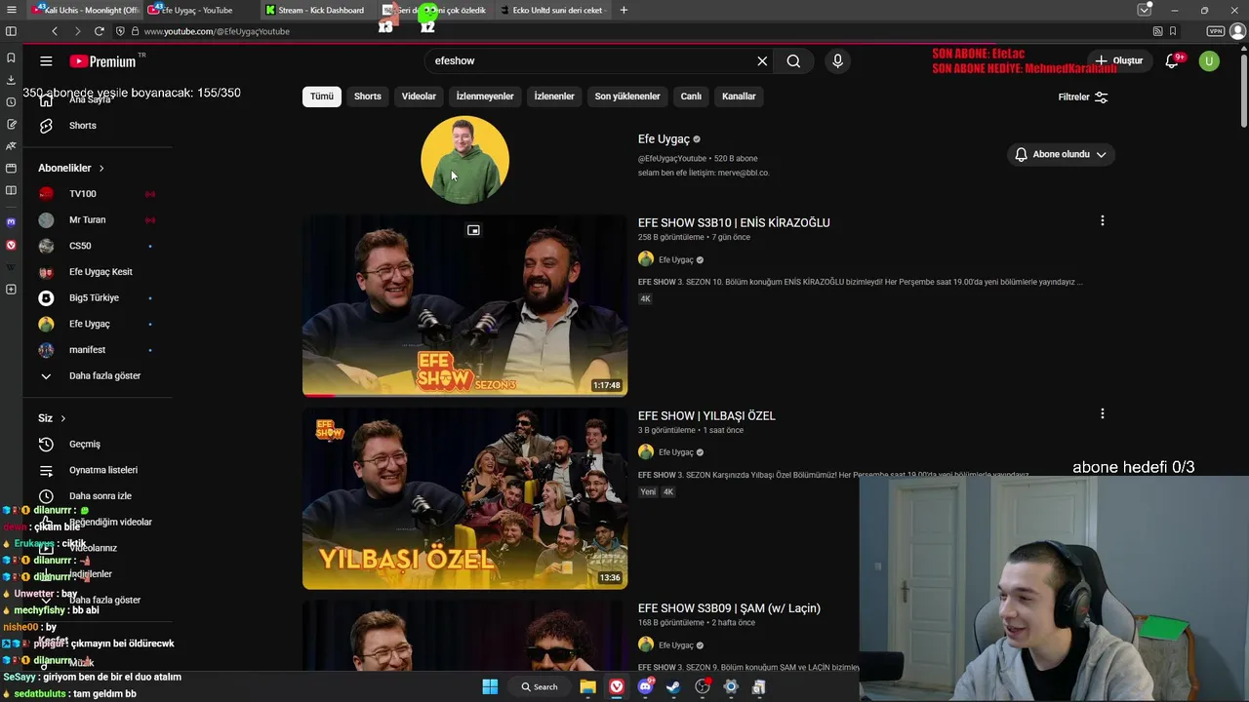Open the Wikipedia web panel icon

click(11, 267)
